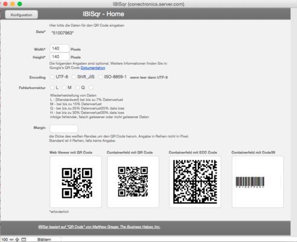Click the yellow minimize window button

click(x=13, y=4)
